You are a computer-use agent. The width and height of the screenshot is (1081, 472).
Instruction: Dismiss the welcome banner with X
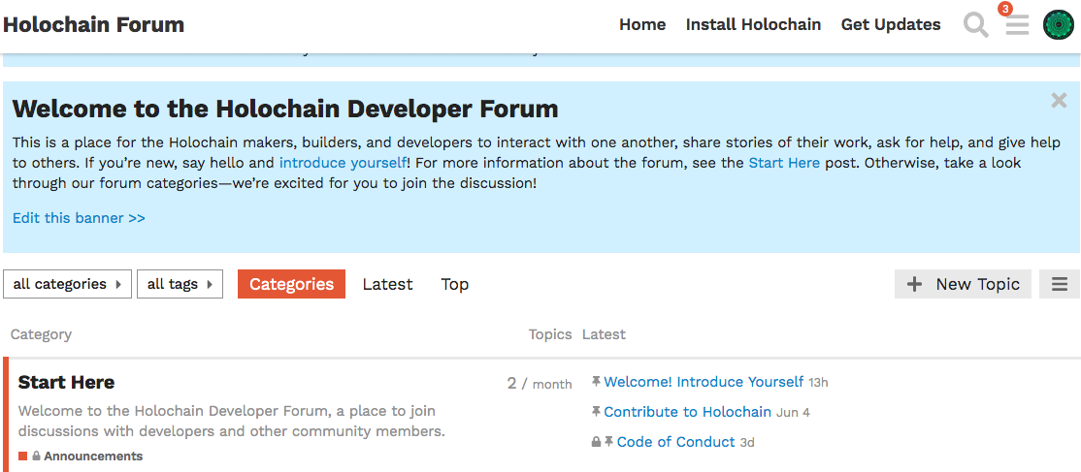(x=1059, y=101)
